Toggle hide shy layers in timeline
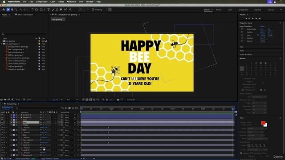The width and height of the screenshot is (285, 160). pos(66,108)
